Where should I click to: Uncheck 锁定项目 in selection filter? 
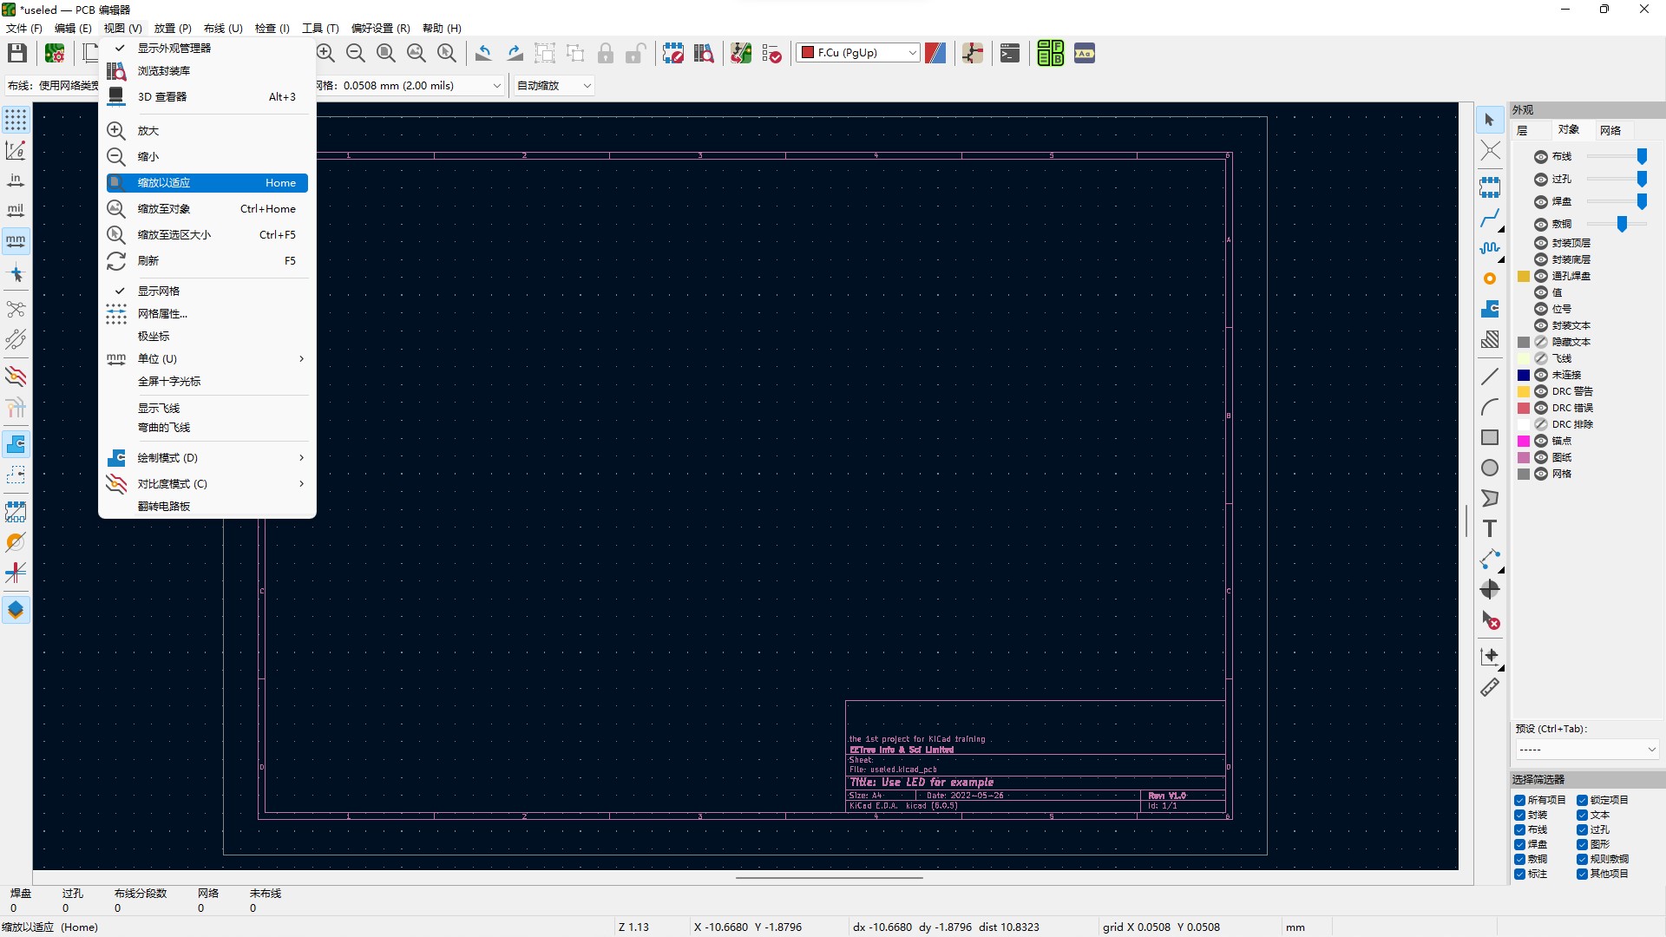(x=1582, y=800)
